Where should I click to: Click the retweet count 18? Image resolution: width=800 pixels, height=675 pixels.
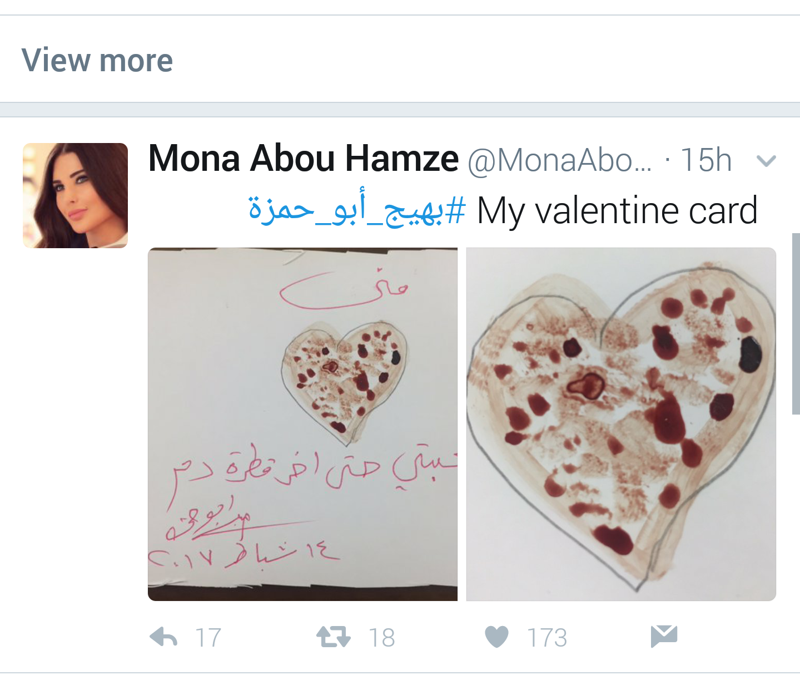[x=382, y=638]
